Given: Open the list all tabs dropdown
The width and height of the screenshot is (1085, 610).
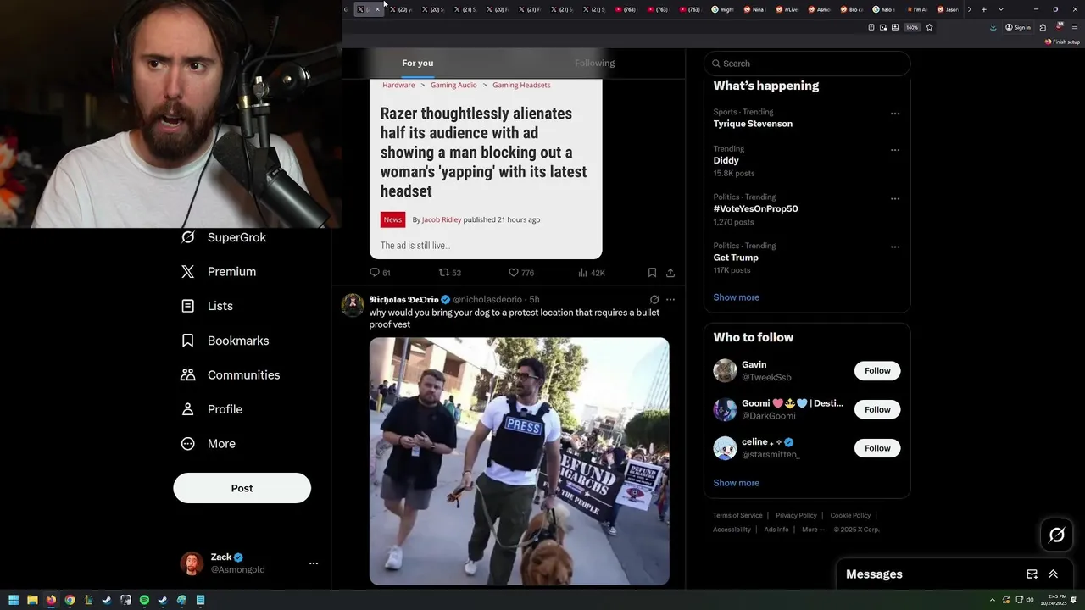Looking at the screenshot, I should (x=1001, y=9).
